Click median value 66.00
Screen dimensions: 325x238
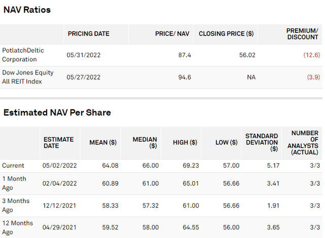(x=150, y=166)
